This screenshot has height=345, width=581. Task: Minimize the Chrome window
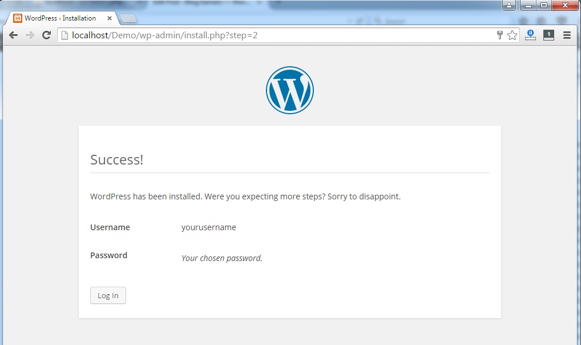click(528, 5)
